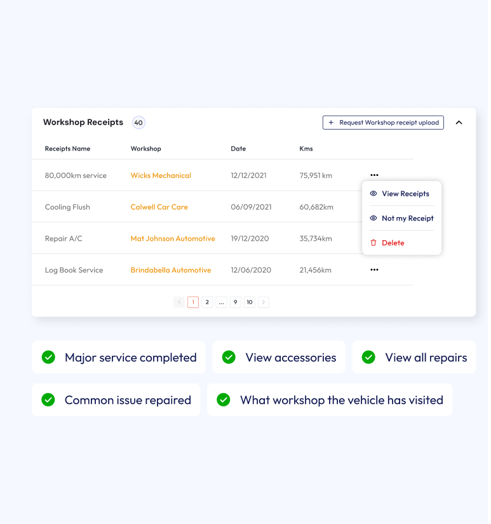Jump to page 10 in pagination

[250, 302]
